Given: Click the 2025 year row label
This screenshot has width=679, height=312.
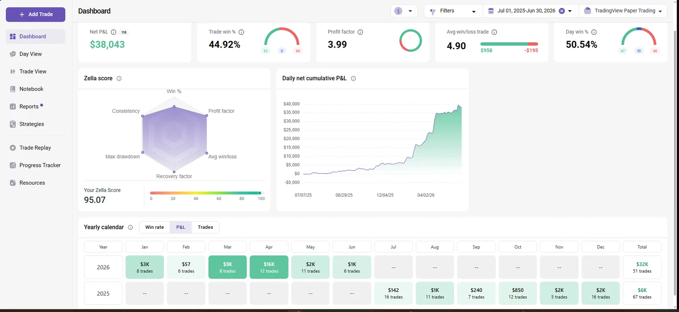Looking at the screenshot, I should pyautogui.click(x=103, y=293).
